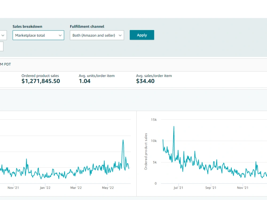Click chevron arrow in Marketplace total dropdown
This screenshot has width=267, height=200.
[60, 35]
